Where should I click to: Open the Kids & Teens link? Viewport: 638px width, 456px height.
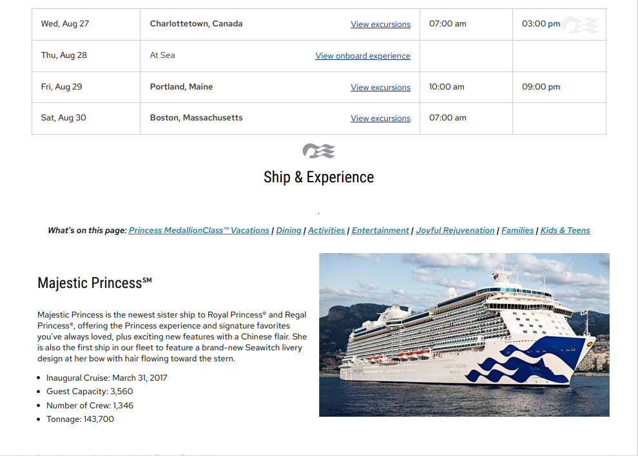565,231
